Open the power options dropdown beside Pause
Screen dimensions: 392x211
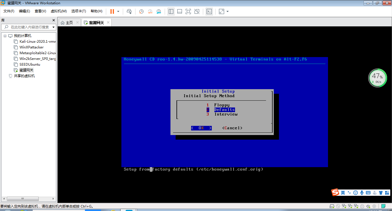118,11
